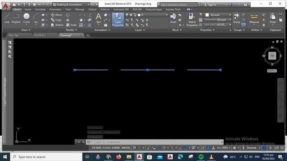Click the Erase tool icon
Screen dimensions: 287x161
point(90,15)
